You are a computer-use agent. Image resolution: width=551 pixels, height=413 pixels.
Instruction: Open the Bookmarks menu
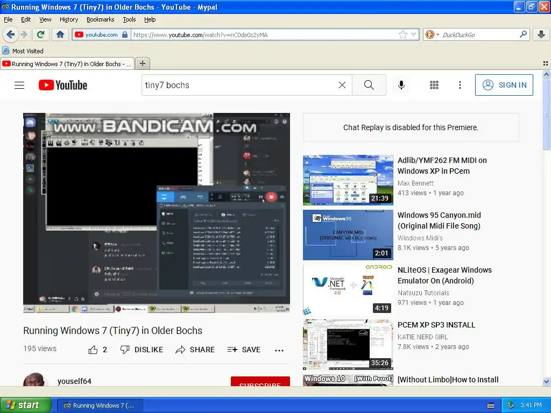[x=101, y=19]
